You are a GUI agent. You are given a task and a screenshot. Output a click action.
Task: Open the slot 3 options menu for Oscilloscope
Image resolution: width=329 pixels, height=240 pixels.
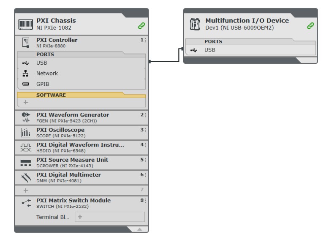(145, 130)
